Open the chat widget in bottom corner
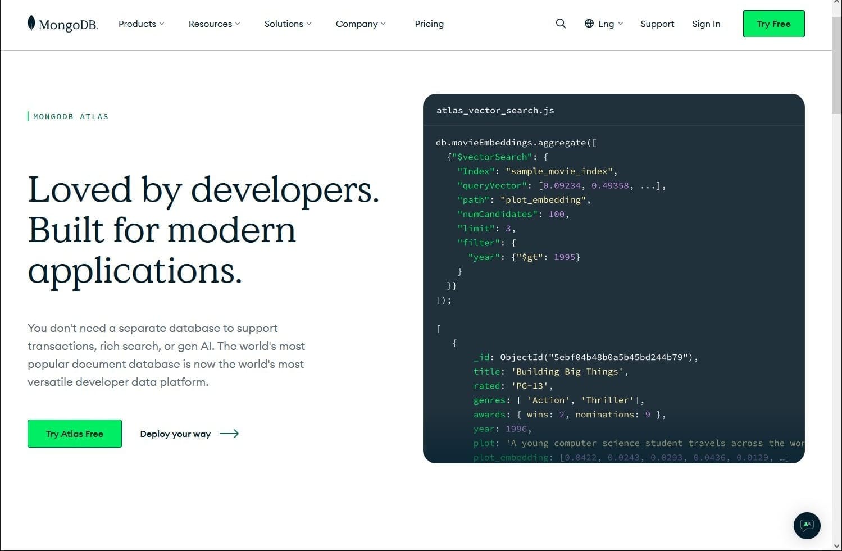 click(x=807, y=525)
